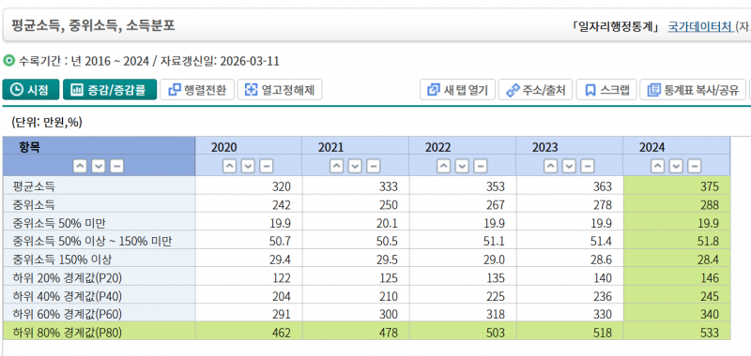Click the 시점 button
Screen dimensions: 751x356
click(31, 90)
